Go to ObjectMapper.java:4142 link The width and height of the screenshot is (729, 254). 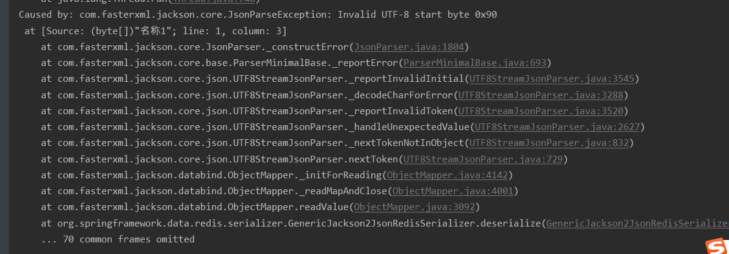(449, 175)
